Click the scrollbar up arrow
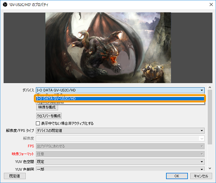 click(x=210, y=87)
